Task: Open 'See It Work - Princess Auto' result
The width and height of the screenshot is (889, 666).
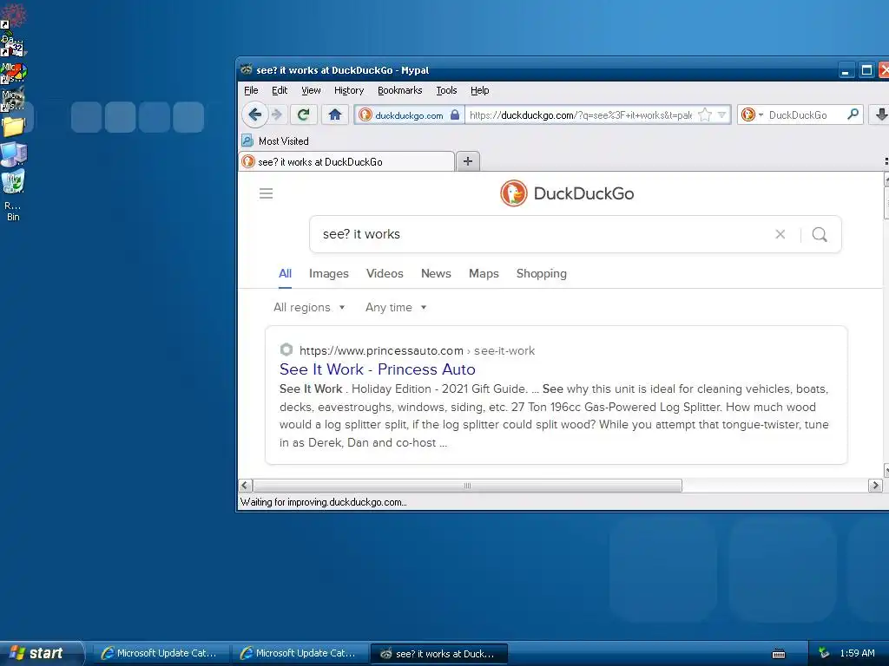Action: coord(378,369)
